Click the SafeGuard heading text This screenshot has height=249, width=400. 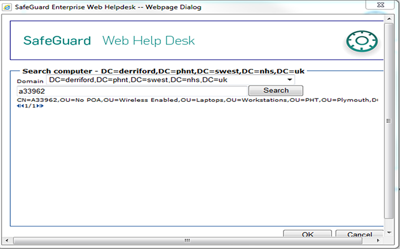(57, 41)
